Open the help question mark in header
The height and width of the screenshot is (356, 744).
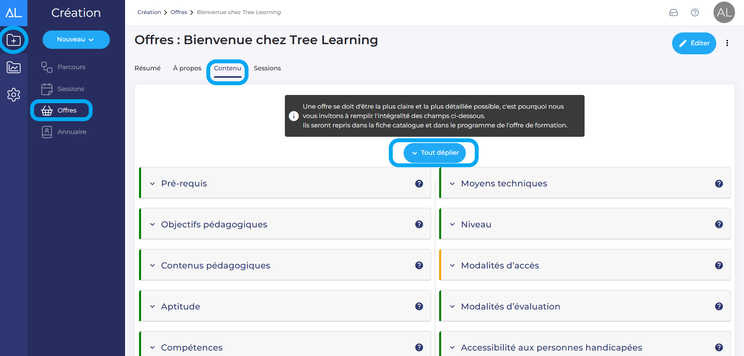coord(695,13)
